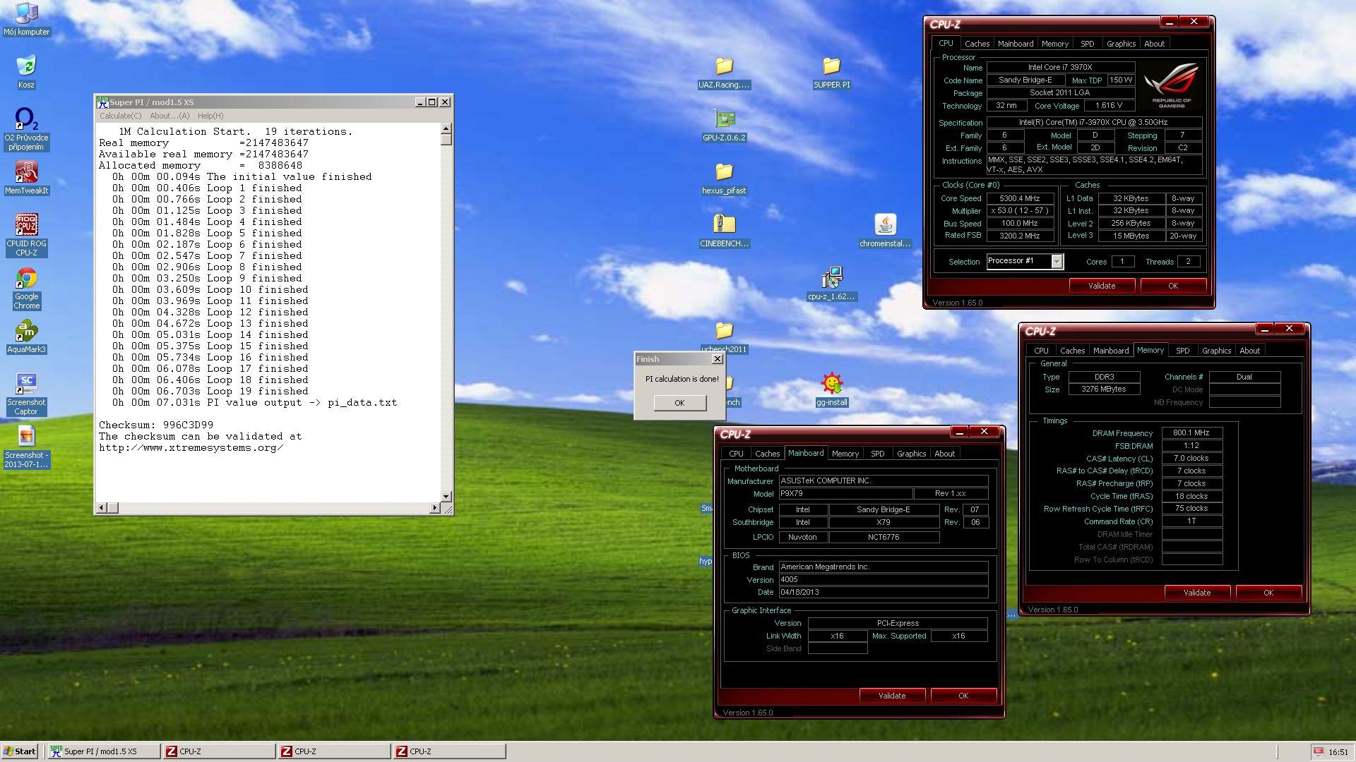
Task: Select first CPU-Z taskbar button
Action: coord(219,751)
